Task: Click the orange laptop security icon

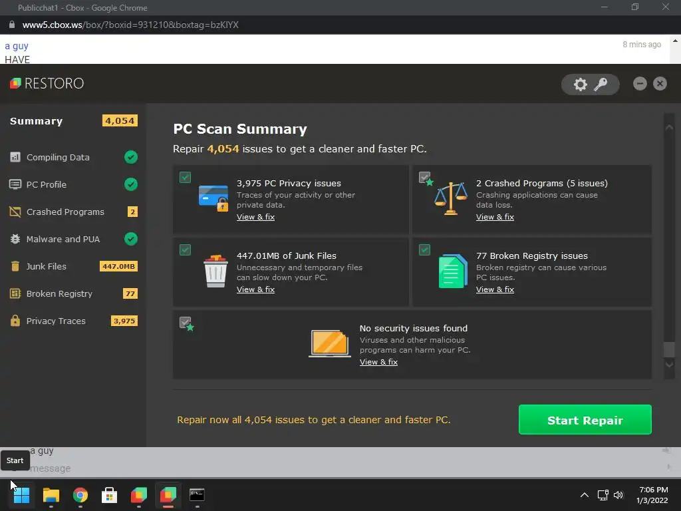Action: [330, 343]
